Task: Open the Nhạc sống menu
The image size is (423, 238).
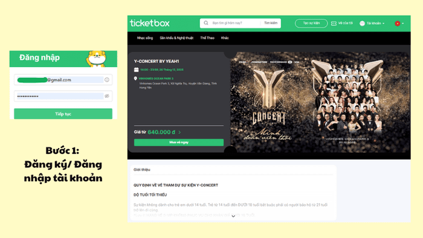Action: (x=145, y=38)
